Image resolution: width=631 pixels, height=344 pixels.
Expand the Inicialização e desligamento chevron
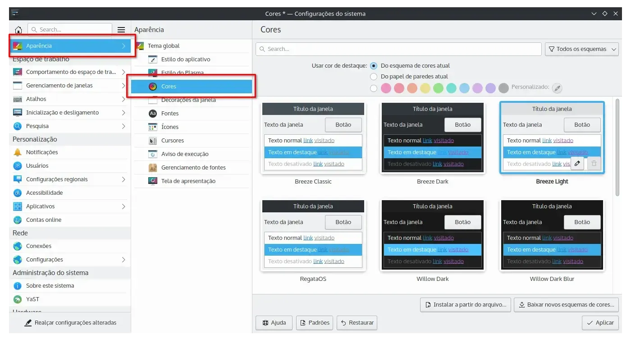tap(123, 113)
